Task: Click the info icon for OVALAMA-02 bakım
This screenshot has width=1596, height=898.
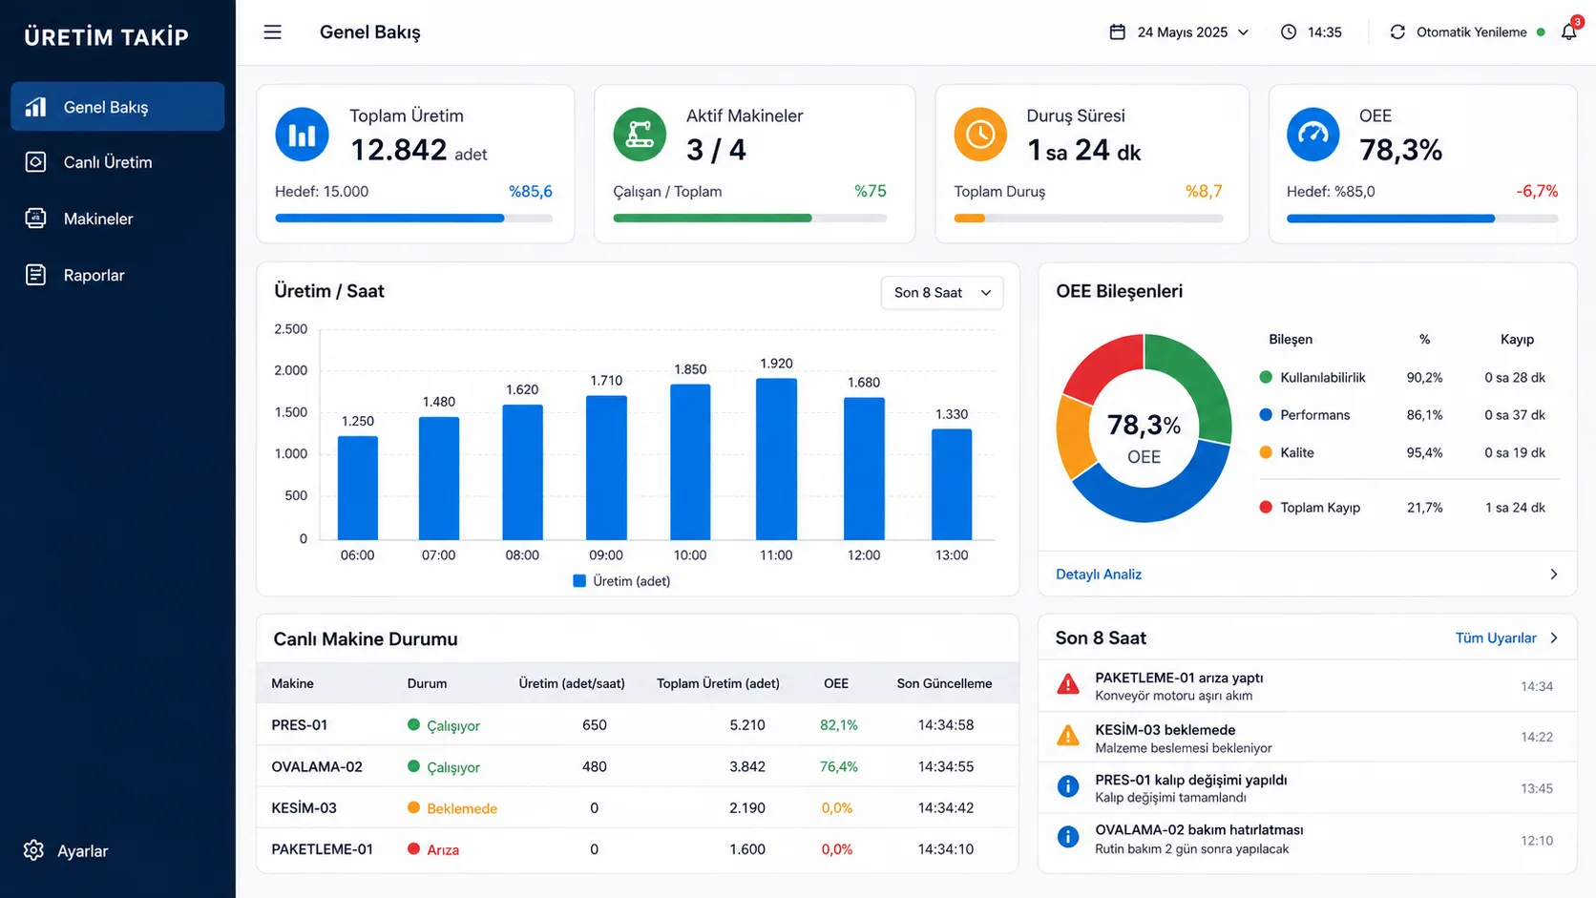Action: coord(1068,837)
